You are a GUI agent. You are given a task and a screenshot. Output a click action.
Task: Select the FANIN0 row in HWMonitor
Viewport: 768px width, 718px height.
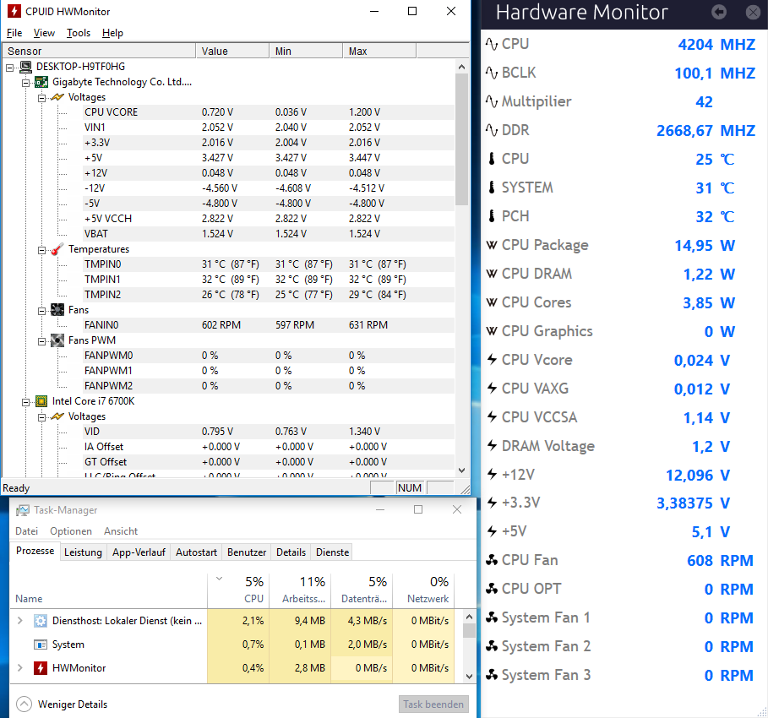click(x=269, y=325)
